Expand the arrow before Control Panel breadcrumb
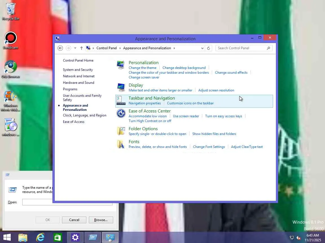Viewport: 325px width, 243px height. (93, 48)
